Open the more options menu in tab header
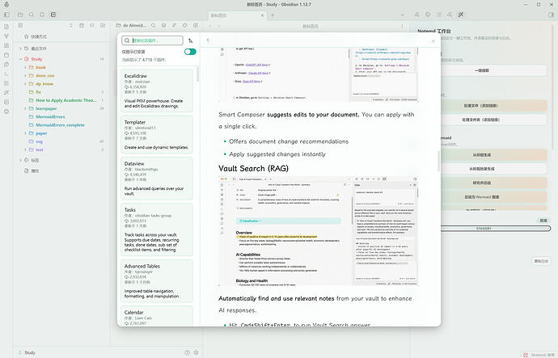Image resolution: width=558 pixels, height=358 pixels. pos(403,26)
